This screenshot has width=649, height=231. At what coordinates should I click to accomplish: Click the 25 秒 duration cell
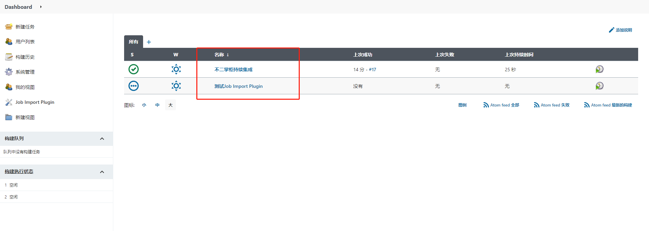510,70
